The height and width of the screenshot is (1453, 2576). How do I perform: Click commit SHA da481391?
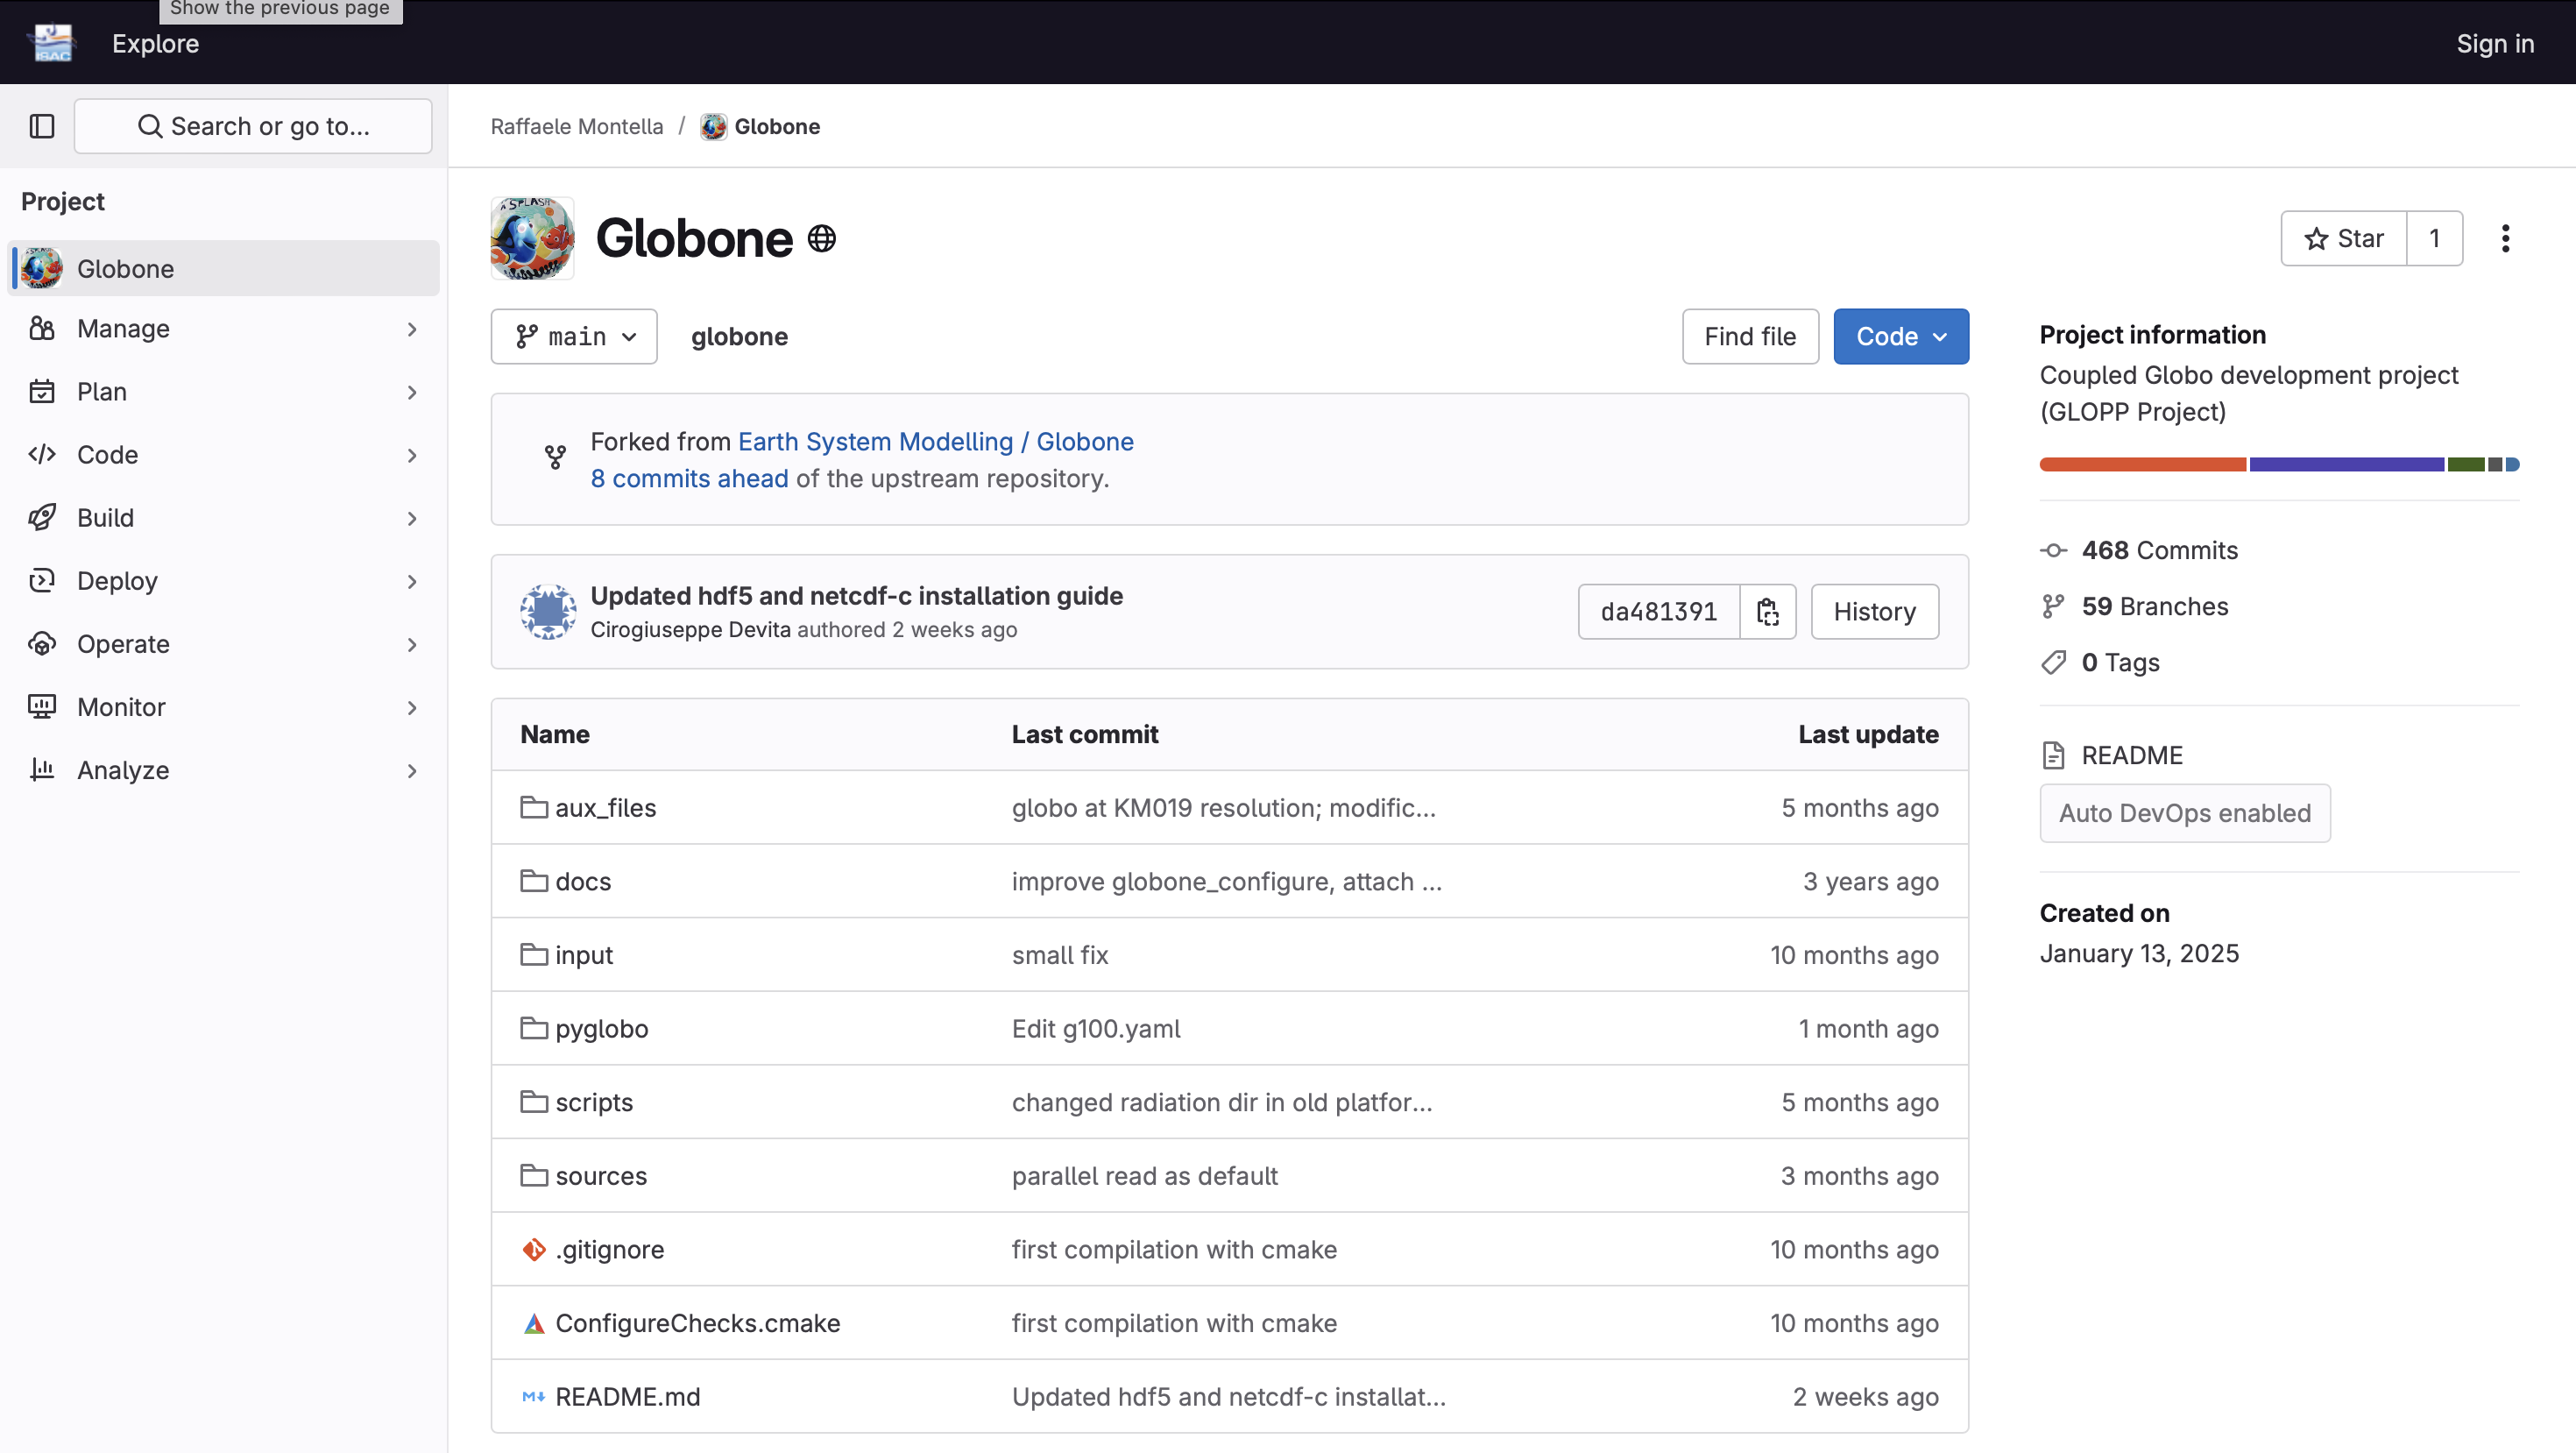coord(1659,612)
